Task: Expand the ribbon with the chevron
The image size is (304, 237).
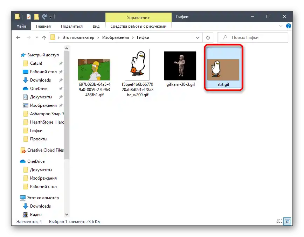Action: [281, 26]
